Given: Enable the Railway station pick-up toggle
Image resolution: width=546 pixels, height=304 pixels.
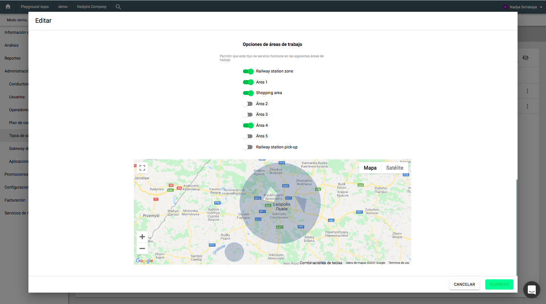Looking at the screenshot, I should click(248, 147).
